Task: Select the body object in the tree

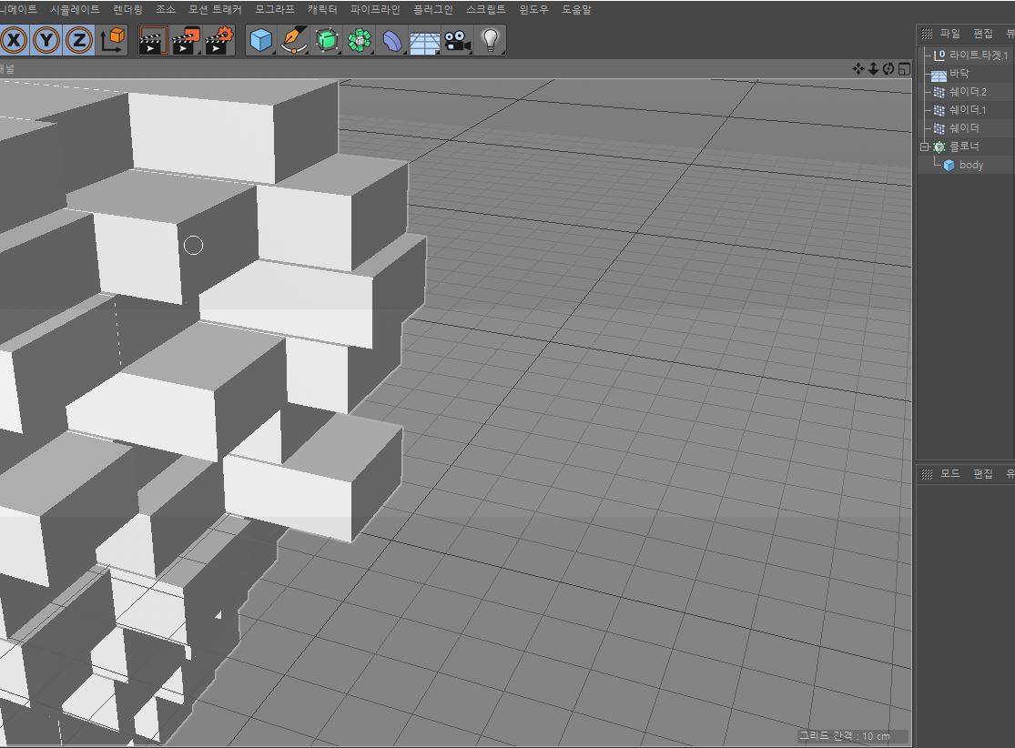Action: tap(970, 165)
